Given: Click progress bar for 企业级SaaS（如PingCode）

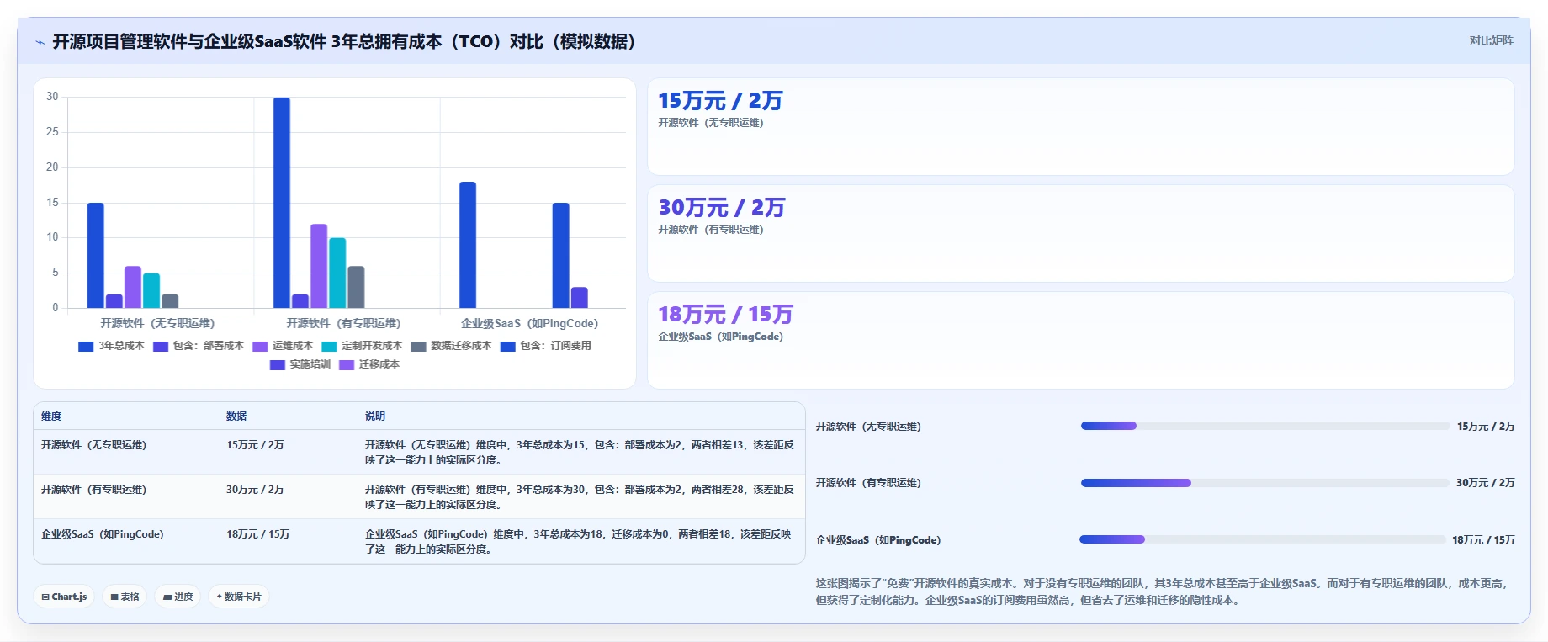Looking at the screenshot, I should coord(1263,539).
